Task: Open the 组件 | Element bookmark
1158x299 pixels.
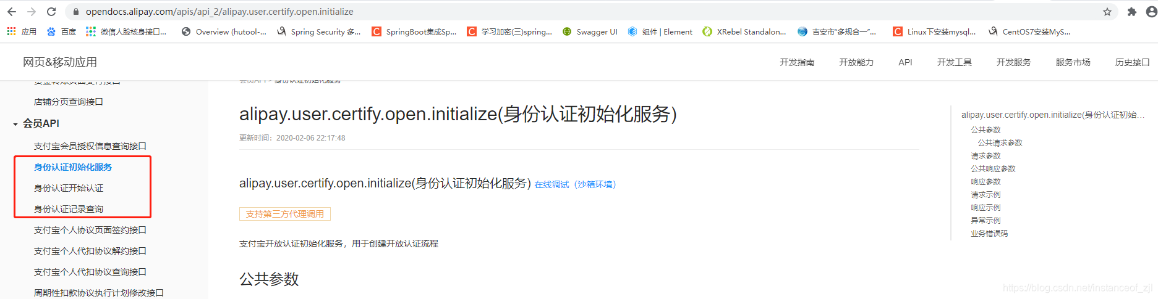Action: [x=660, y=31]
